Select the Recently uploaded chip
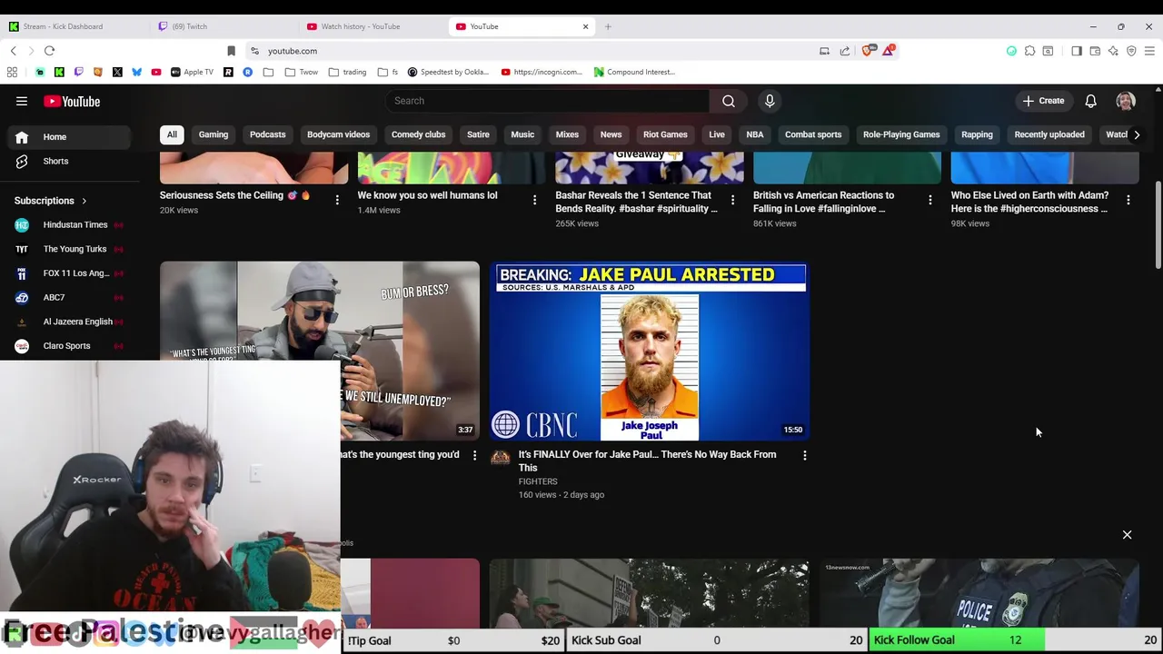 [1049, 134]
